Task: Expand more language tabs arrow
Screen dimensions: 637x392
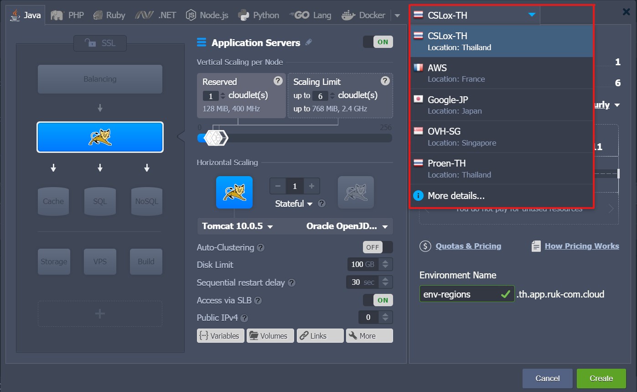Action: click(397, 16)
